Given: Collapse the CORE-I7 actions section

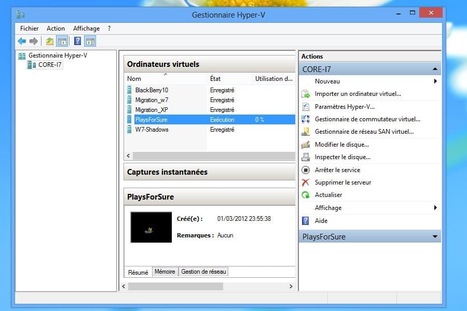Looking at the screenshot, I should coord(435,69).
